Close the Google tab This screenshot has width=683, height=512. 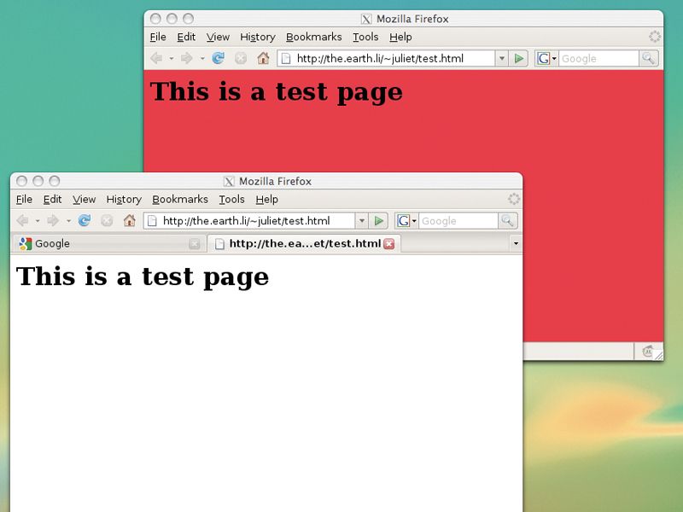193,243
